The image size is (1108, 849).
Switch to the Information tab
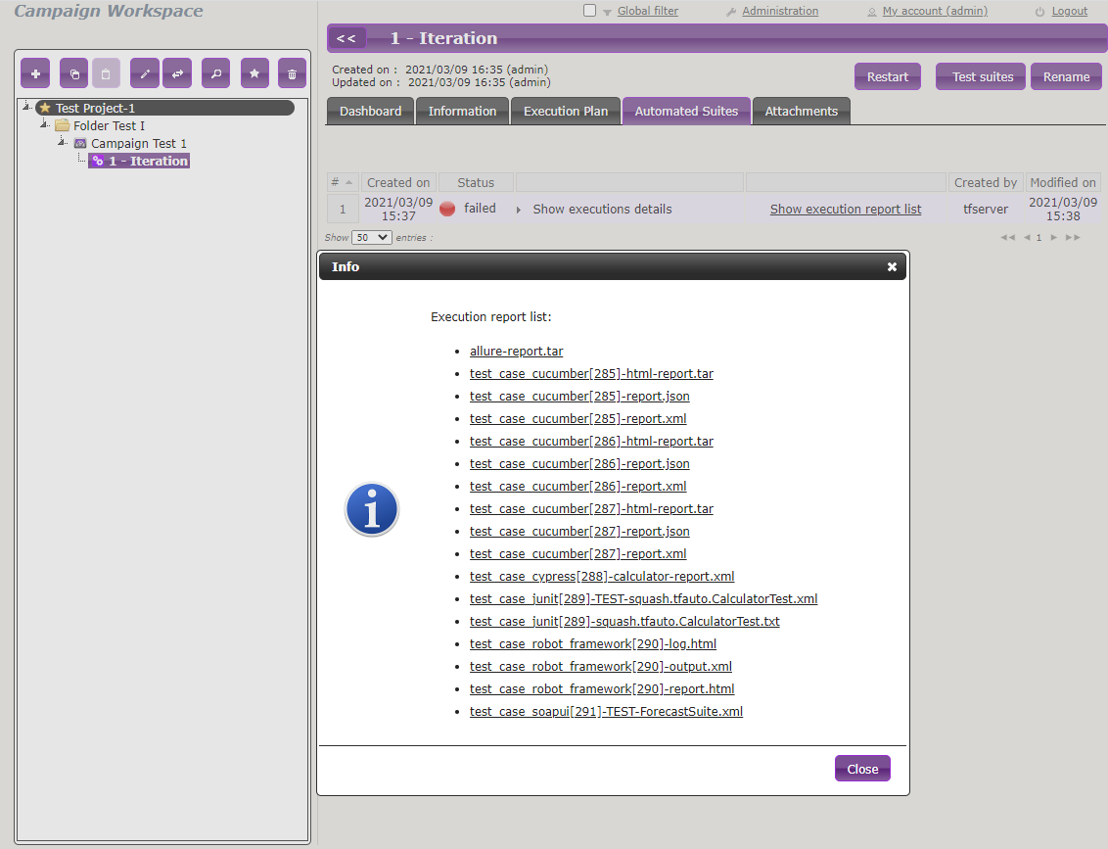point(462,111)
